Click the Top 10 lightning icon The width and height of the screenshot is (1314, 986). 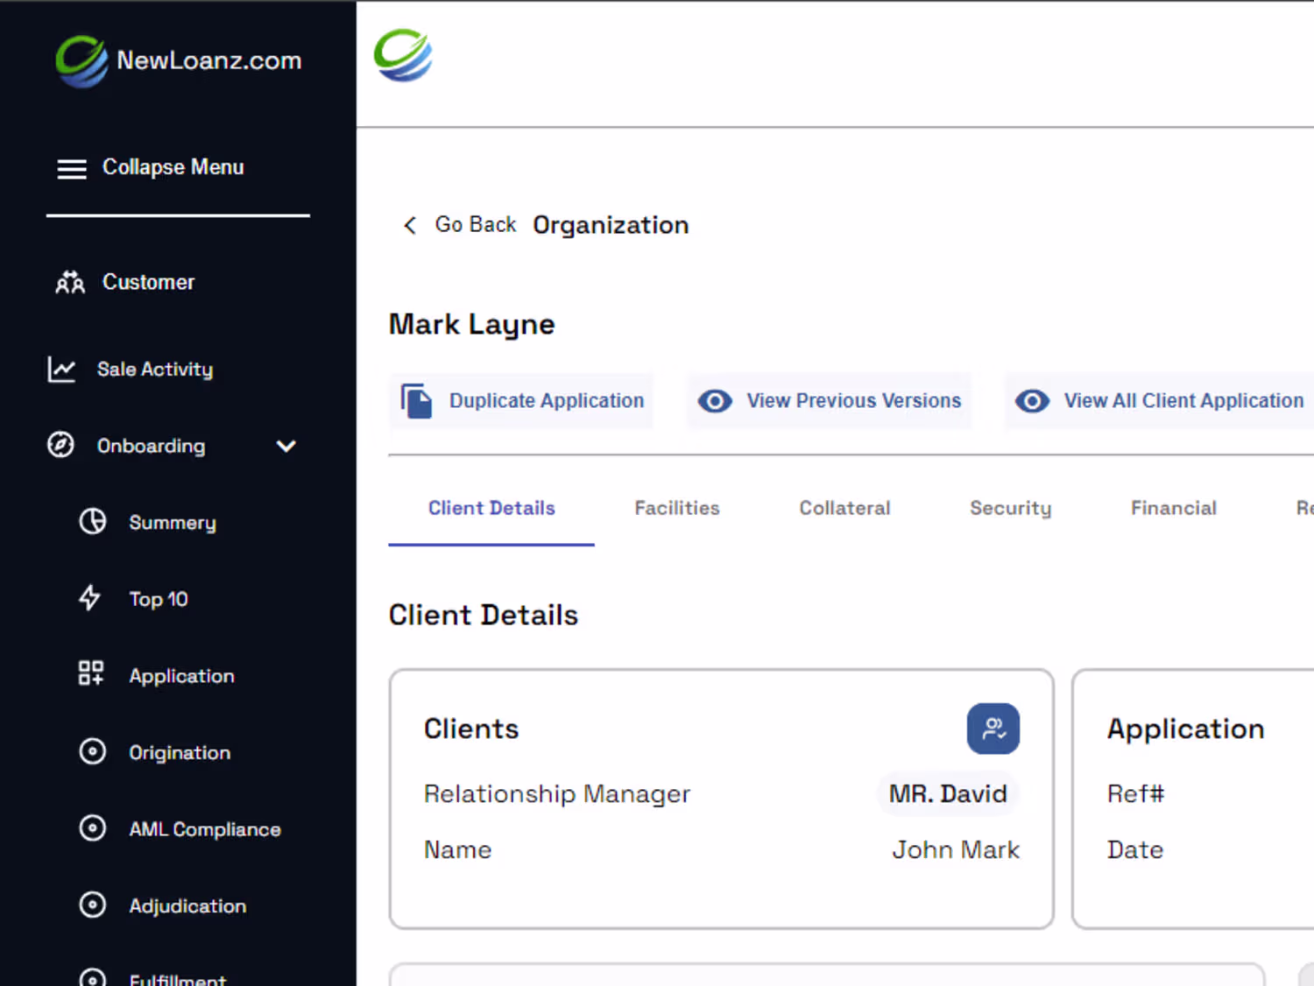click(x=90, y=599)
